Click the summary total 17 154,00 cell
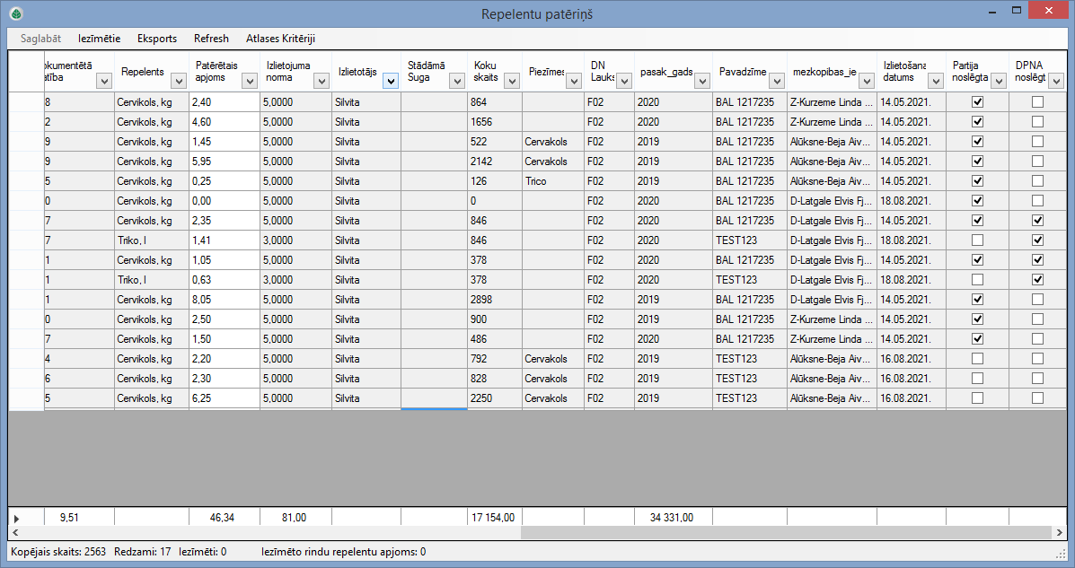This screenshot has width=1075, height=568. [x=493, y=516]
